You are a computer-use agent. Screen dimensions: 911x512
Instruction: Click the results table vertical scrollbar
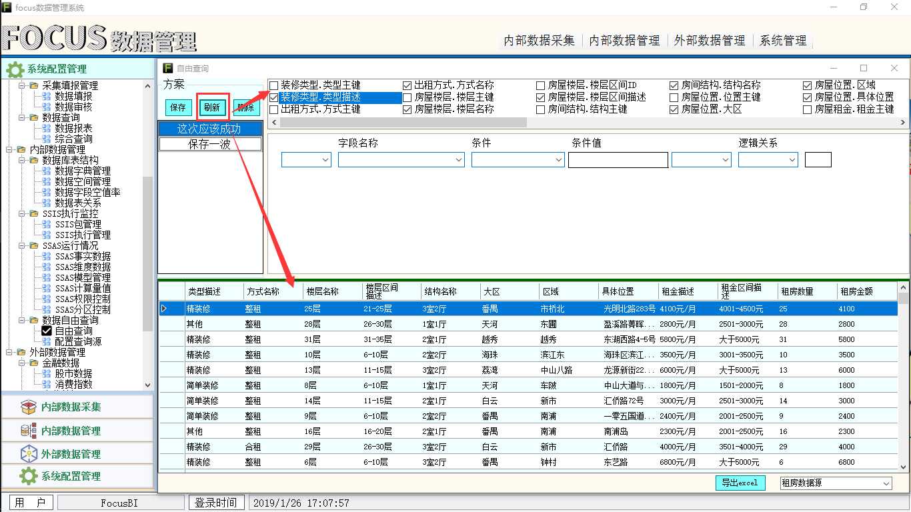(903, 377)
